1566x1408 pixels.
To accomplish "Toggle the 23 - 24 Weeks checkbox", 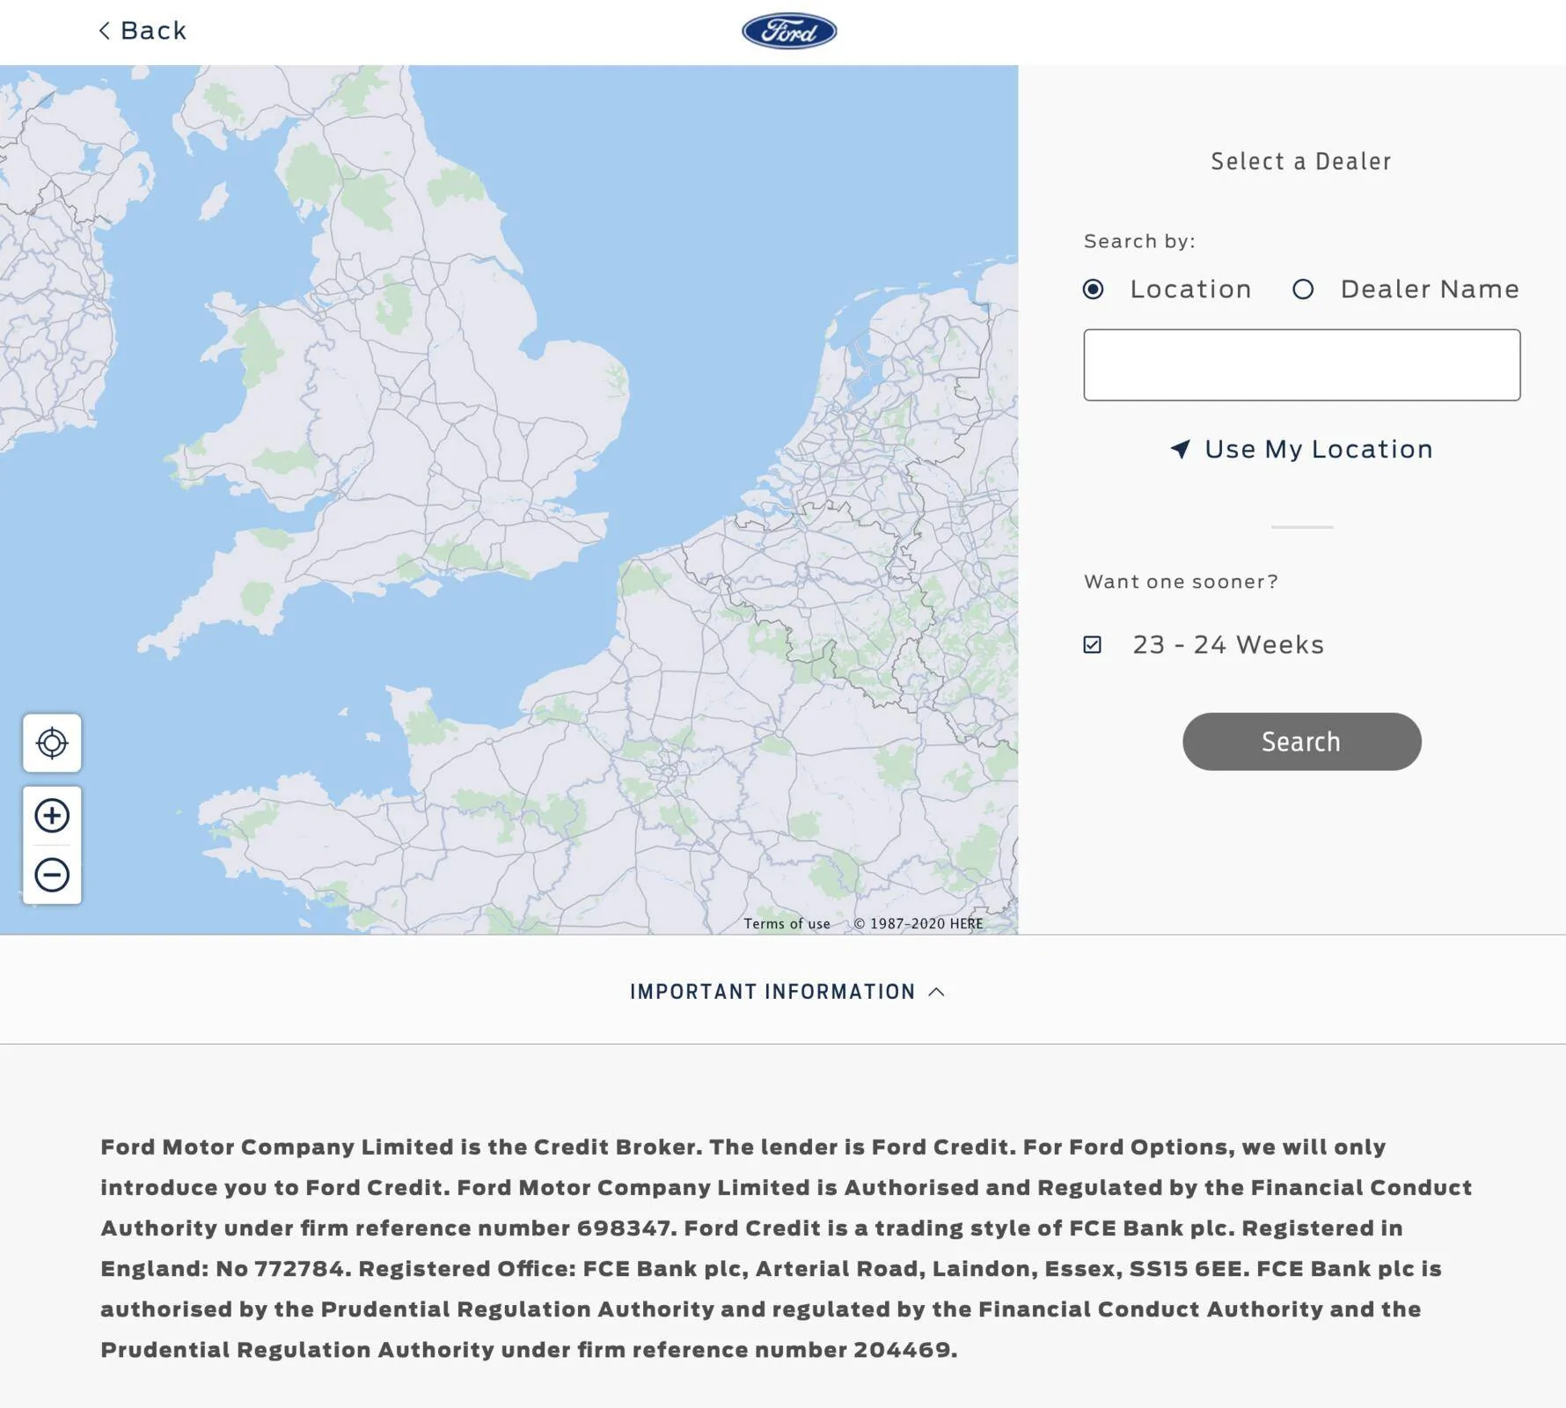I will 1093,645.
